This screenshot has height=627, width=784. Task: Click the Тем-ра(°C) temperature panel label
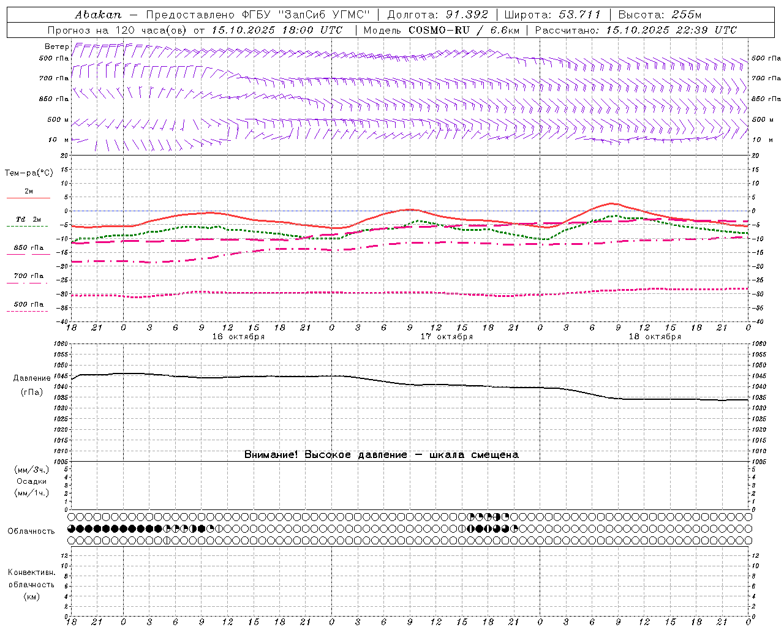point(29,173)
